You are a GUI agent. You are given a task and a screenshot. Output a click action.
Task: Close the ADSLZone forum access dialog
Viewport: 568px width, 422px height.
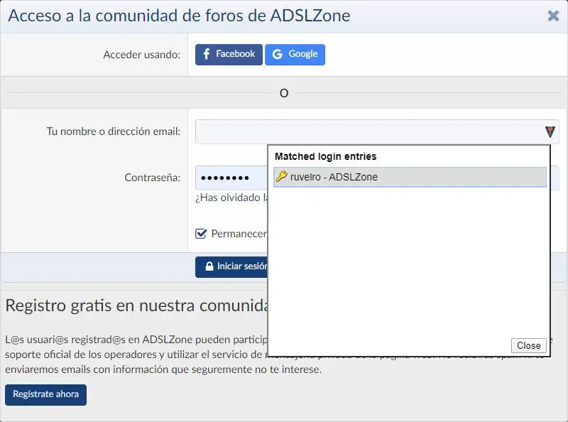click(x=553, y=16)
